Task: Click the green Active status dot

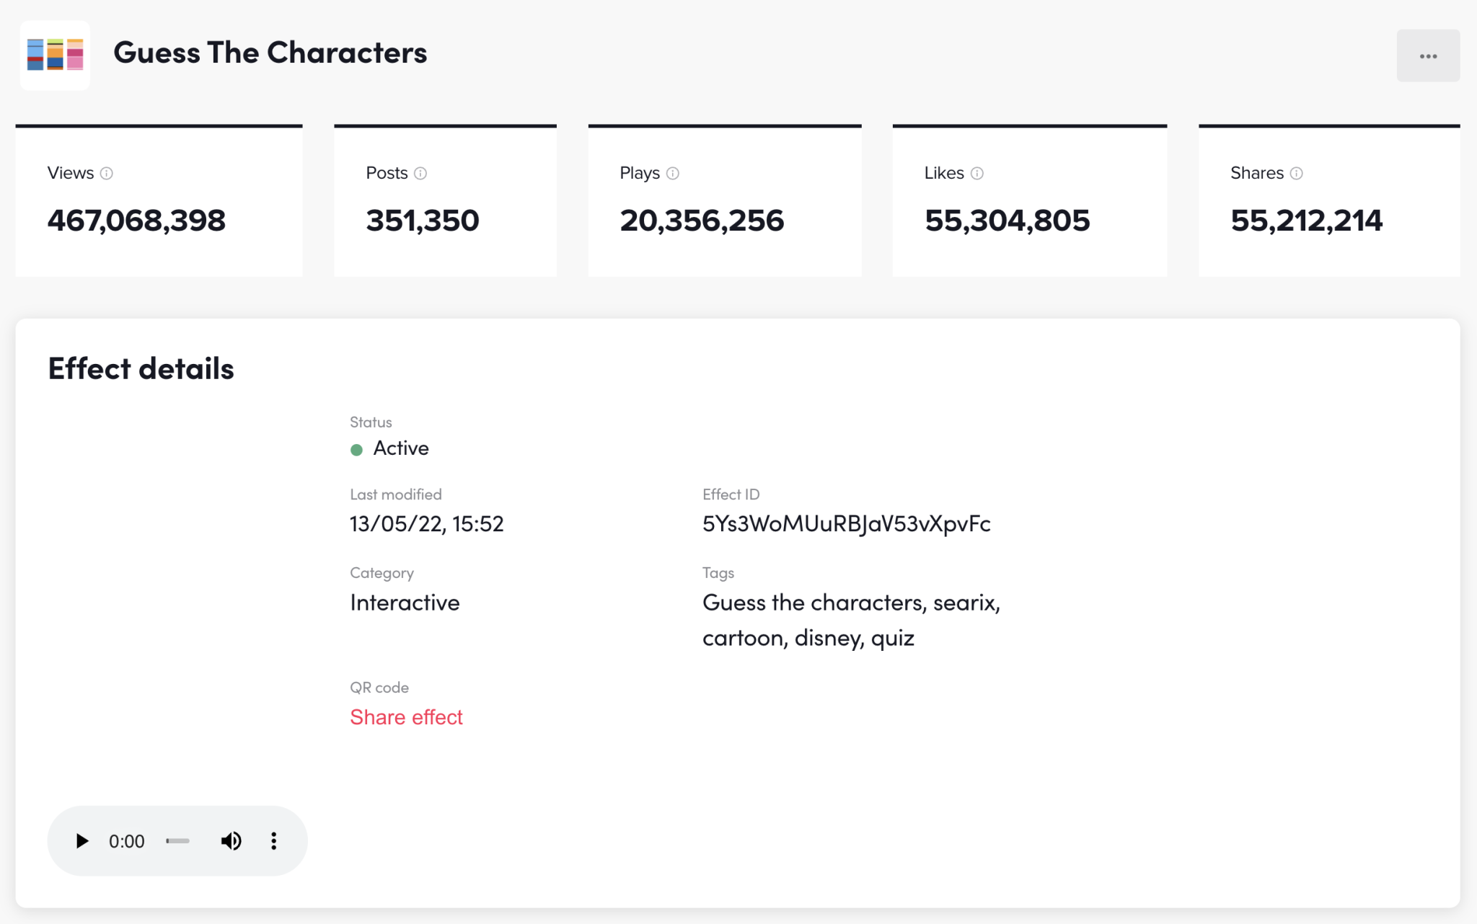Action: click(357, 449)
